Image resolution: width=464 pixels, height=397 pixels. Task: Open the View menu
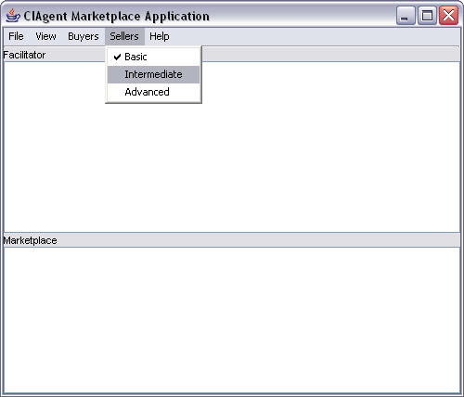pyautogui.click(x=45, y=36)
